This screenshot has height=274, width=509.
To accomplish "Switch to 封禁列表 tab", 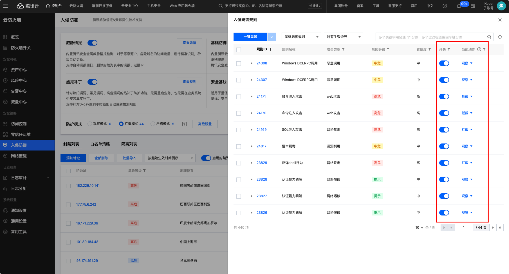I will coord(71,144).
